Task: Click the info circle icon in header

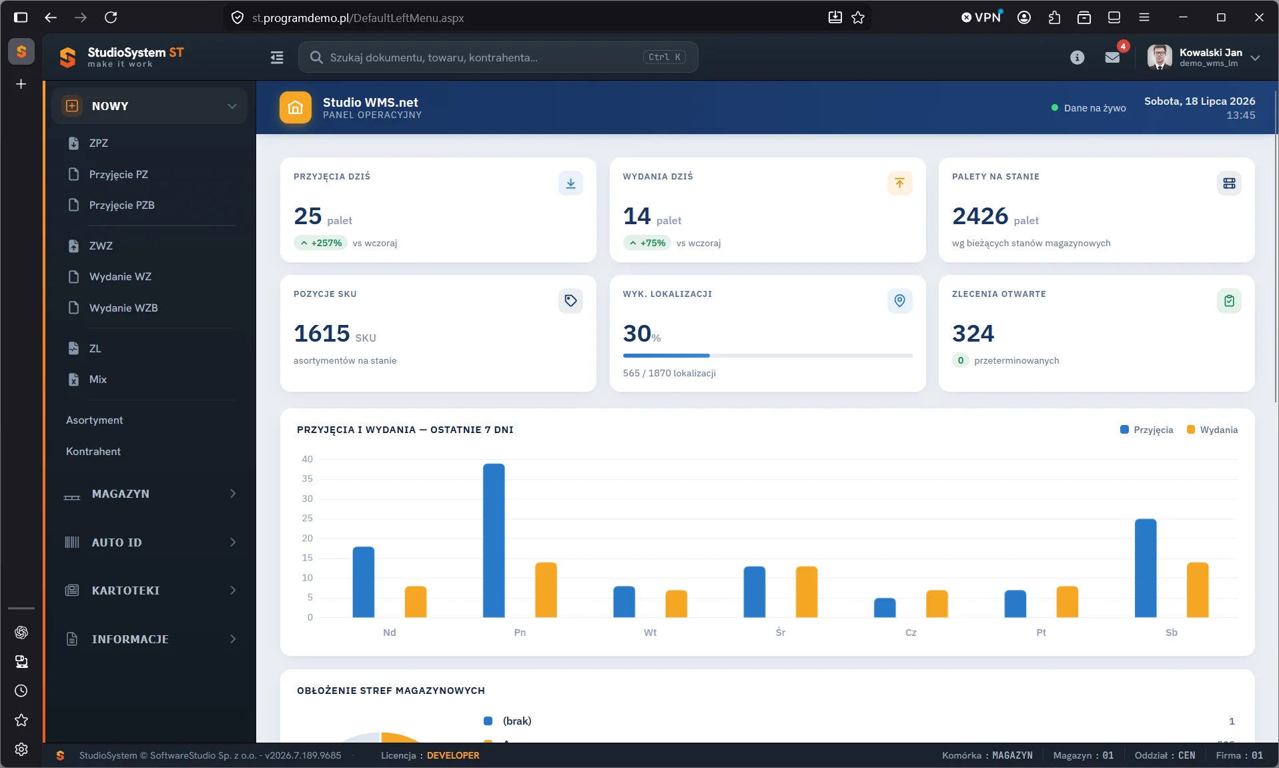Action: coord(1077,57)
